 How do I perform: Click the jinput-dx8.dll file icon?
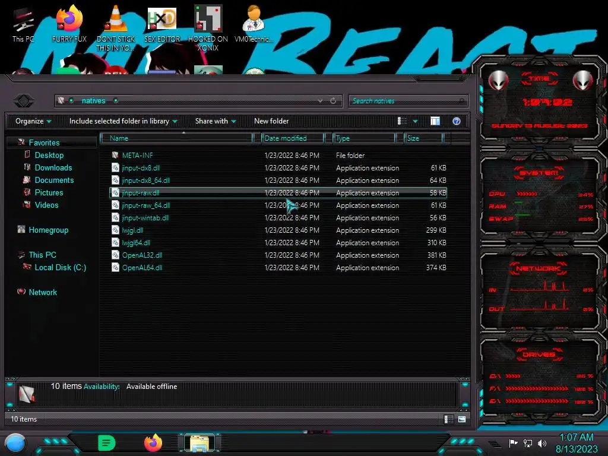coord(115,167)
